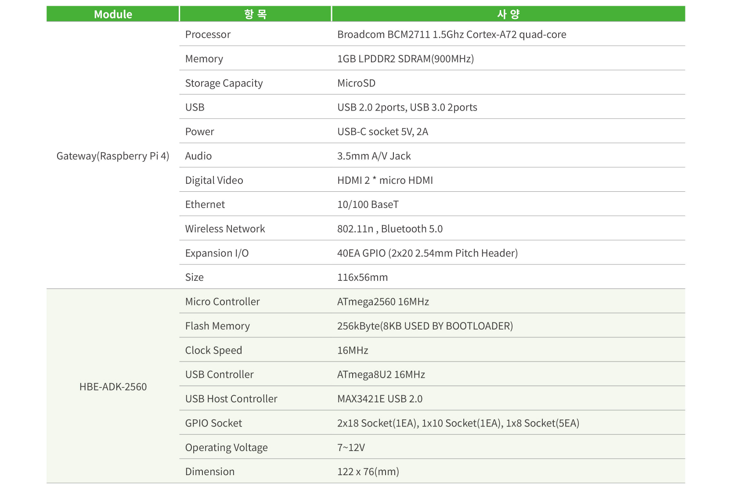732x487 pixels.
Task: Select the 16MHz clock speed value
Action: click(353, 350)
